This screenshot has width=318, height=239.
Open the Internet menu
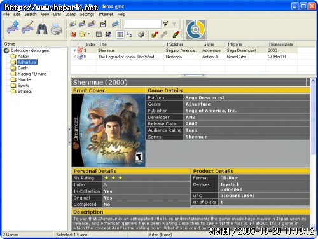(x=106, y=14)
